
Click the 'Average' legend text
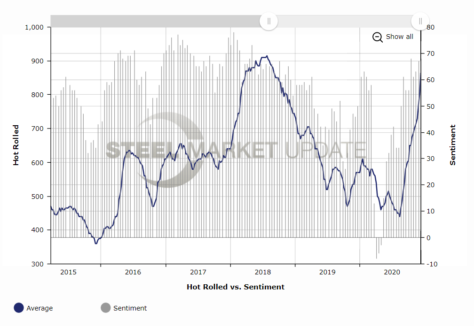coord(39,308)
